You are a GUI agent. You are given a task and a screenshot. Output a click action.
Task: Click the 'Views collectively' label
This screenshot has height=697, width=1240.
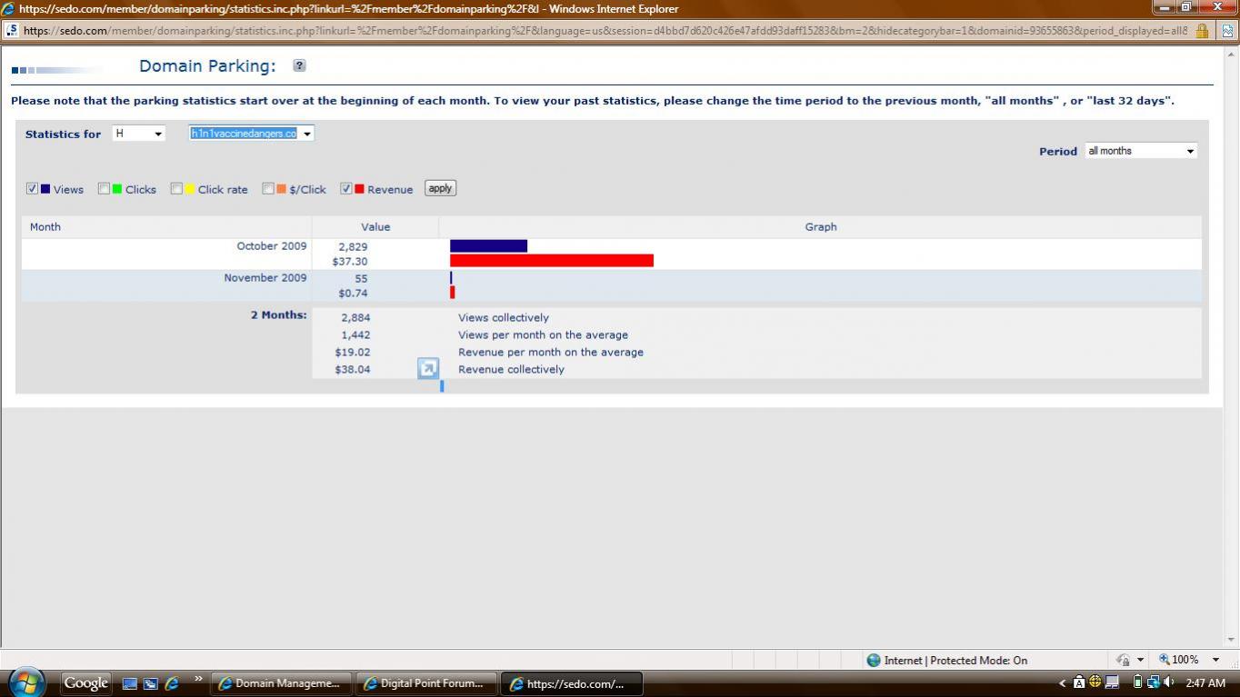tap(504, 318)
